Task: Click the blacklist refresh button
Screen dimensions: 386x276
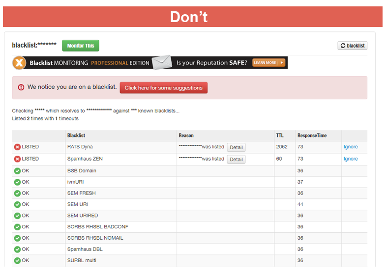Action: pos(352,46)
